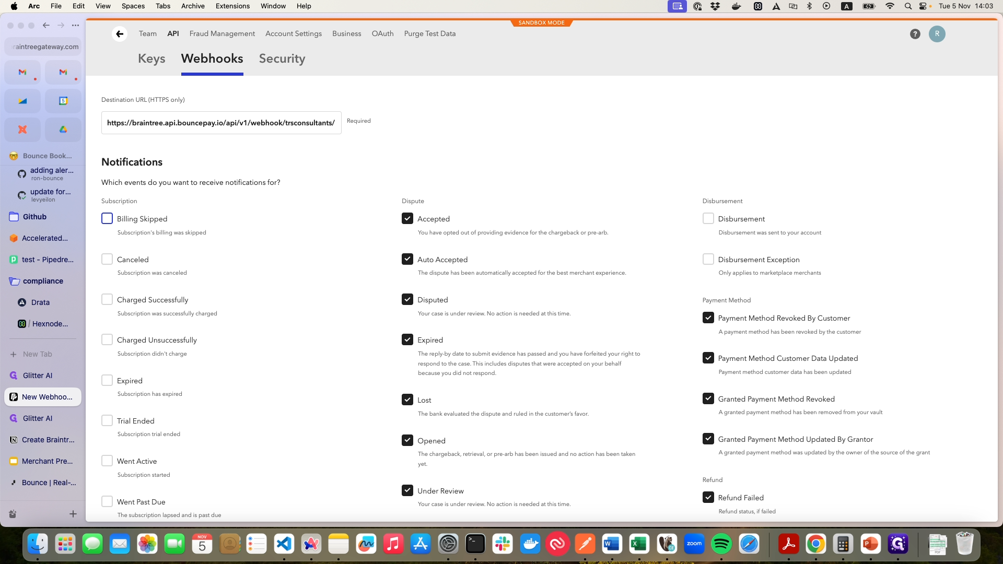Open the Fraud Management section
1003x564 pixels.
pos(222,33)
